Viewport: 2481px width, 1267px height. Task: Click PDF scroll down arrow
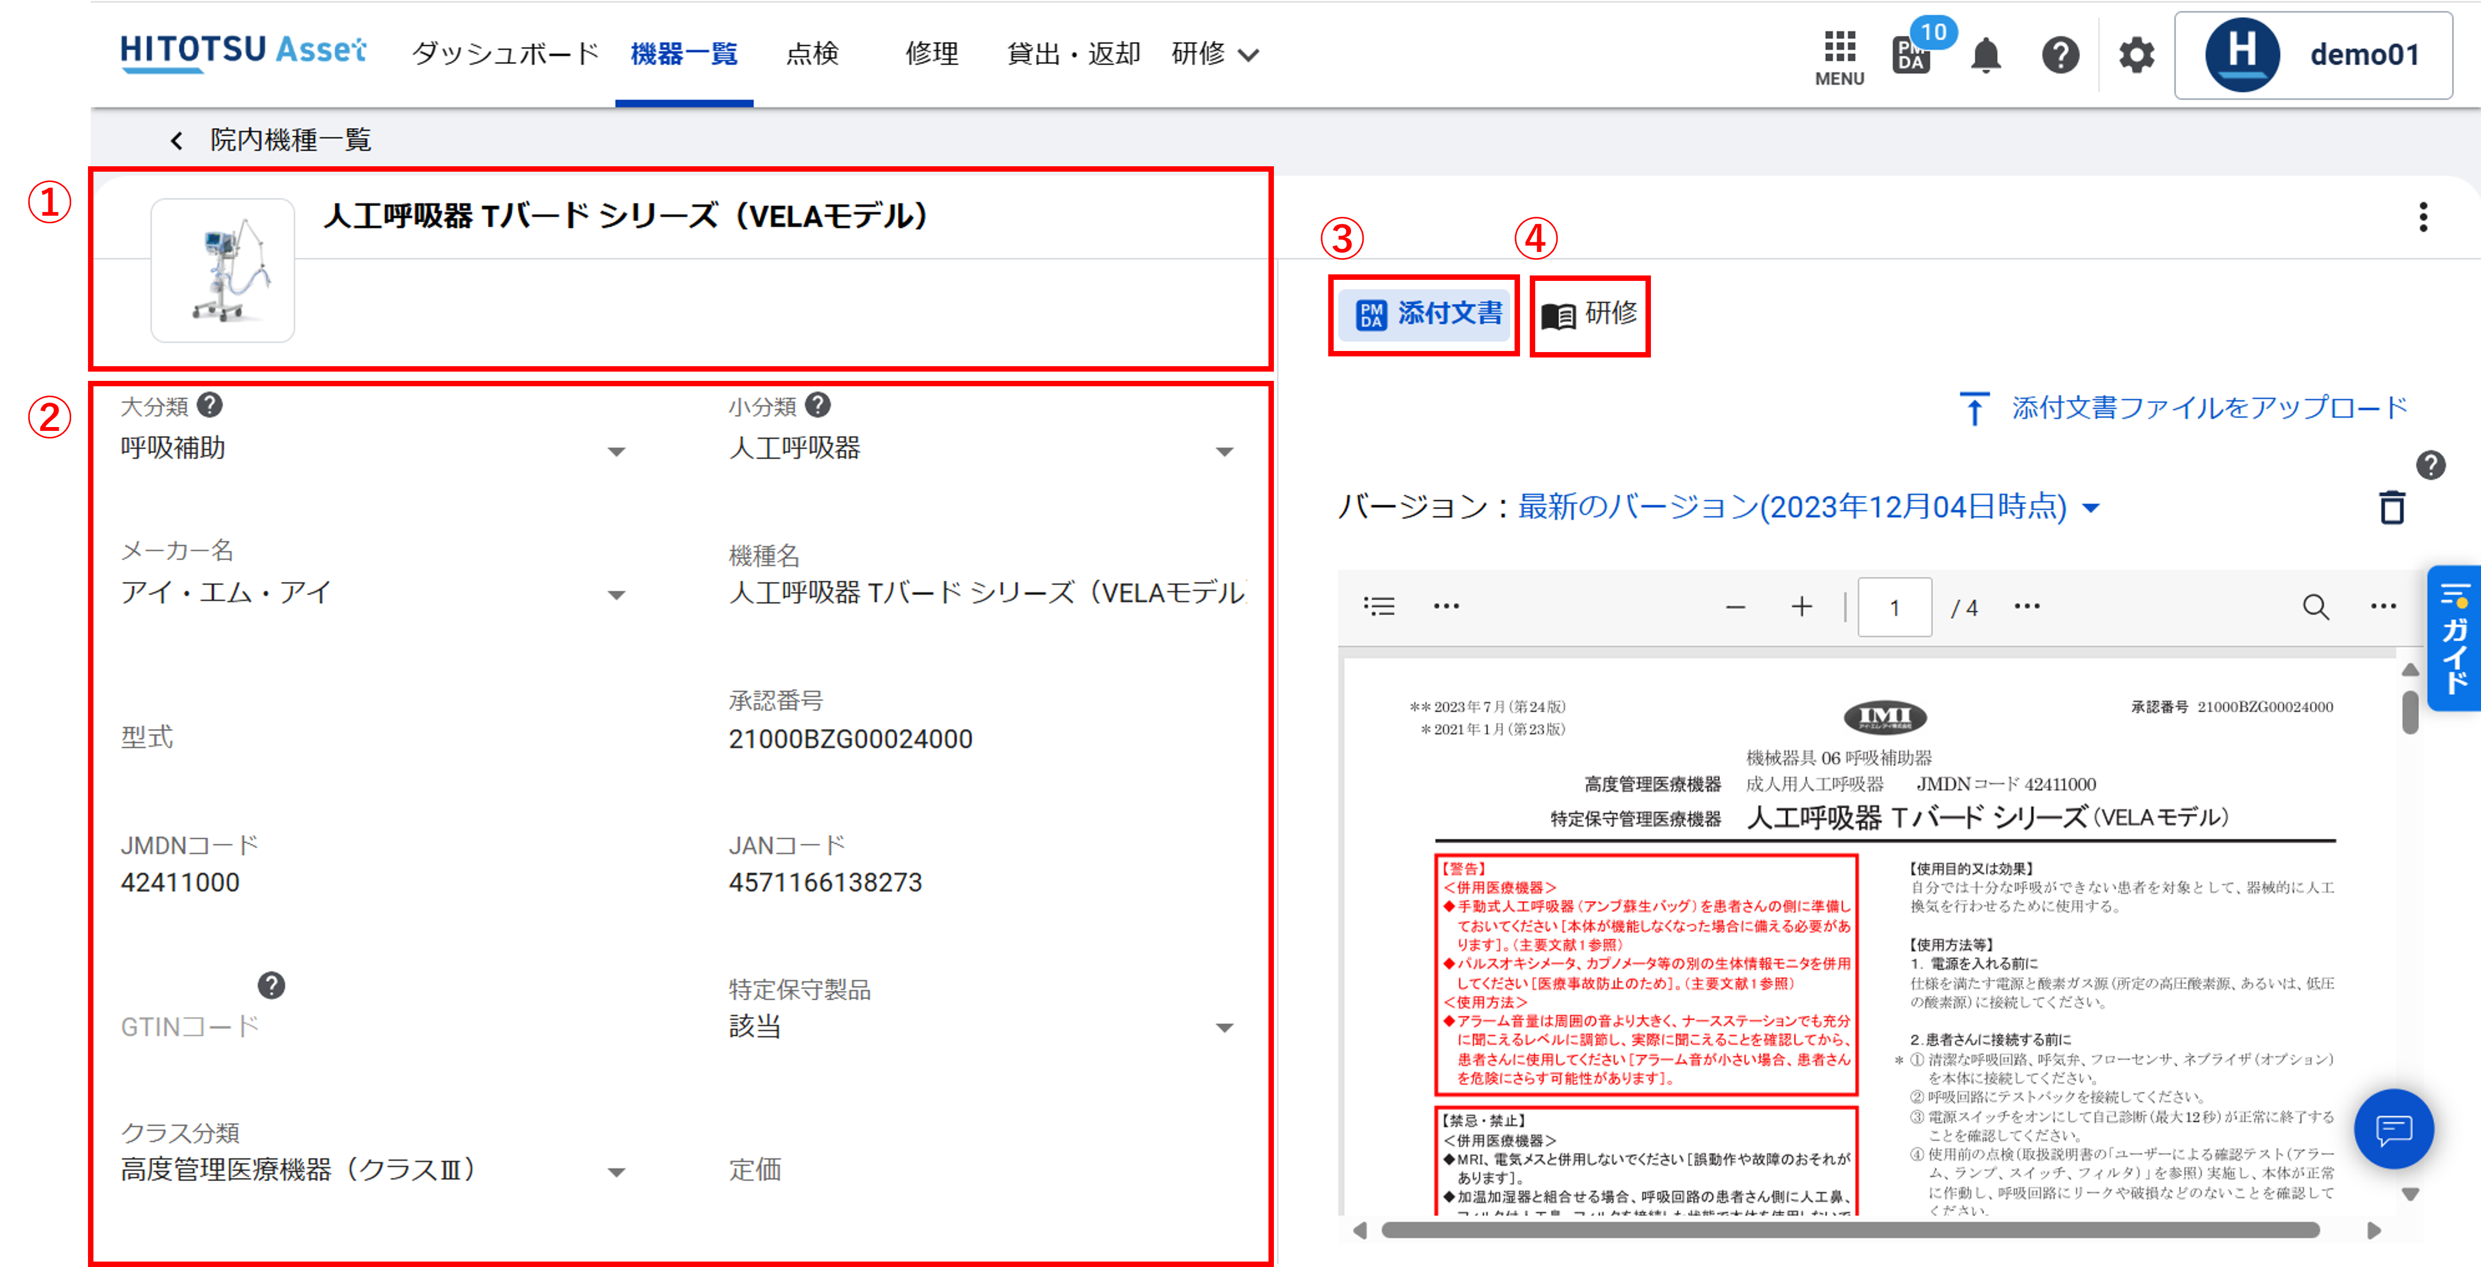tap(2411, 1195)
